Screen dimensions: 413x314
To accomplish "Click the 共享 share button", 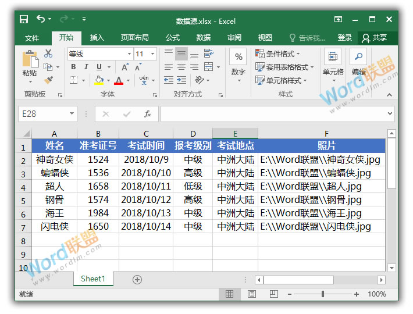I will 375,38.
